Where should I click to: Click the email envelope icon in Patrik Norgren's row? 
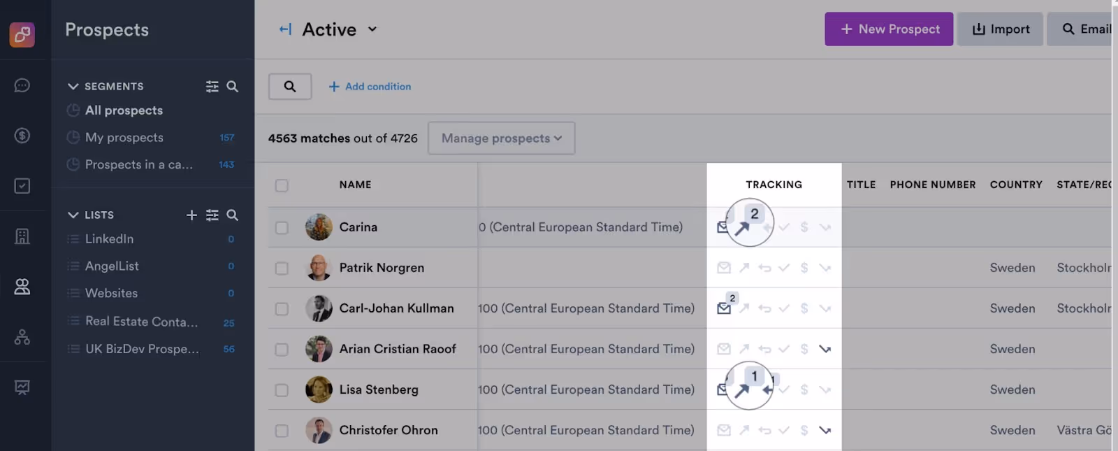click(724, 268)
